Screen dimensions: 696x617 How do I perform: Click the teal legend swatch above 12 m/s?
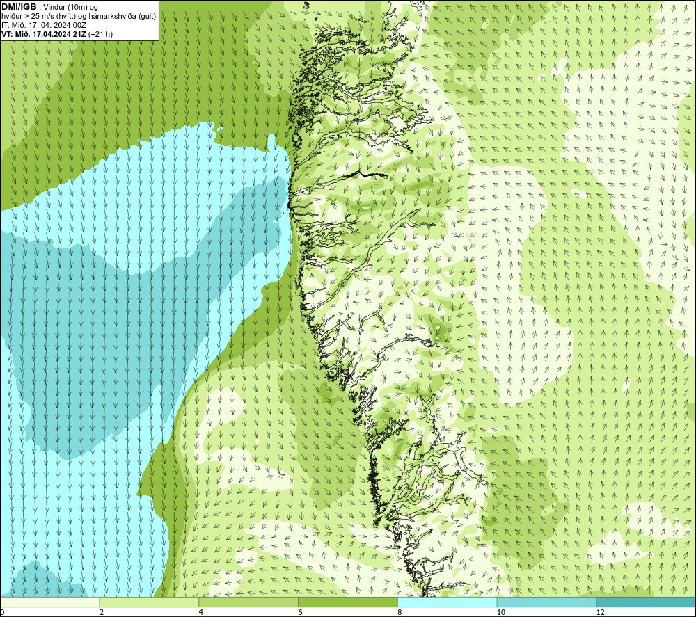646,602
